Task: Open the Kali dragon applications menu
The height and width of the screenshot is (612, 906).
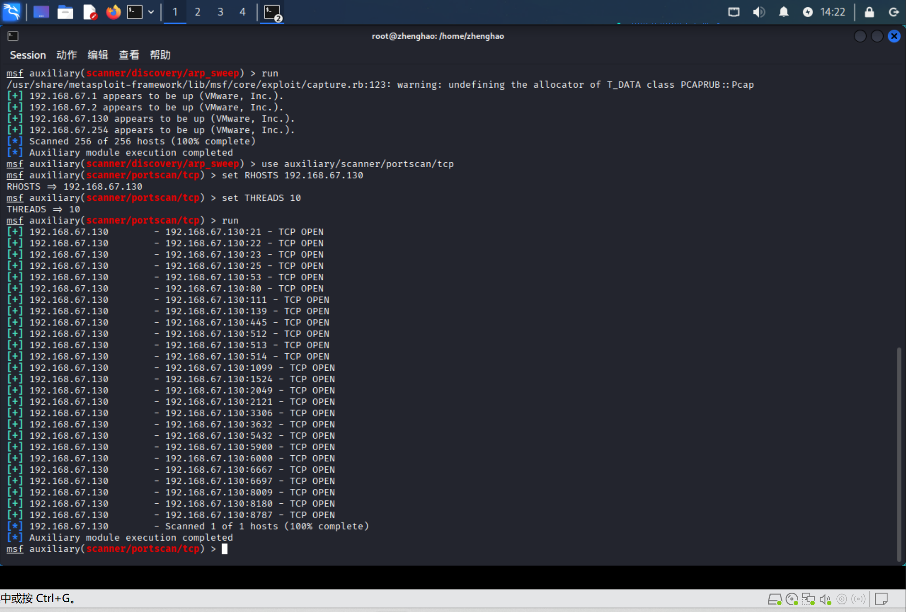Action: 11,12
